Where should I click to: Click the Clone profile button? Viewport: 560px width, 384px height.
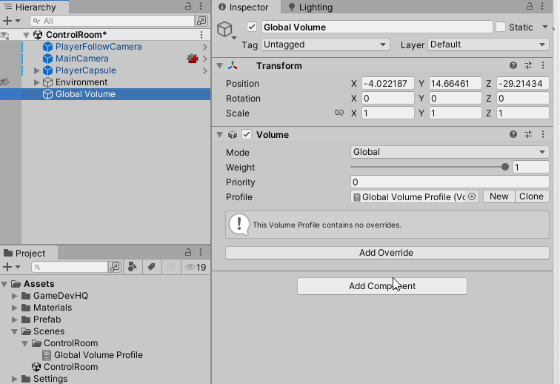(532, 196)
